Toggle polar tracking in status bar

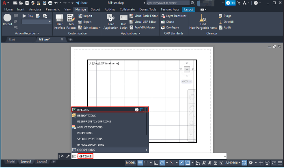tap(162, 162)
